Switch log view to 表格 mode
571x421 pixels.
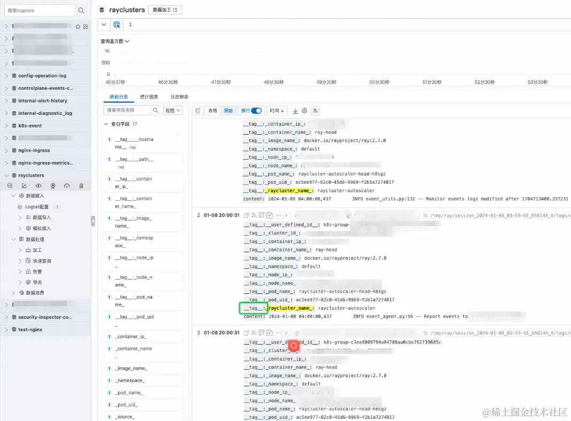(x=213, y=111)
